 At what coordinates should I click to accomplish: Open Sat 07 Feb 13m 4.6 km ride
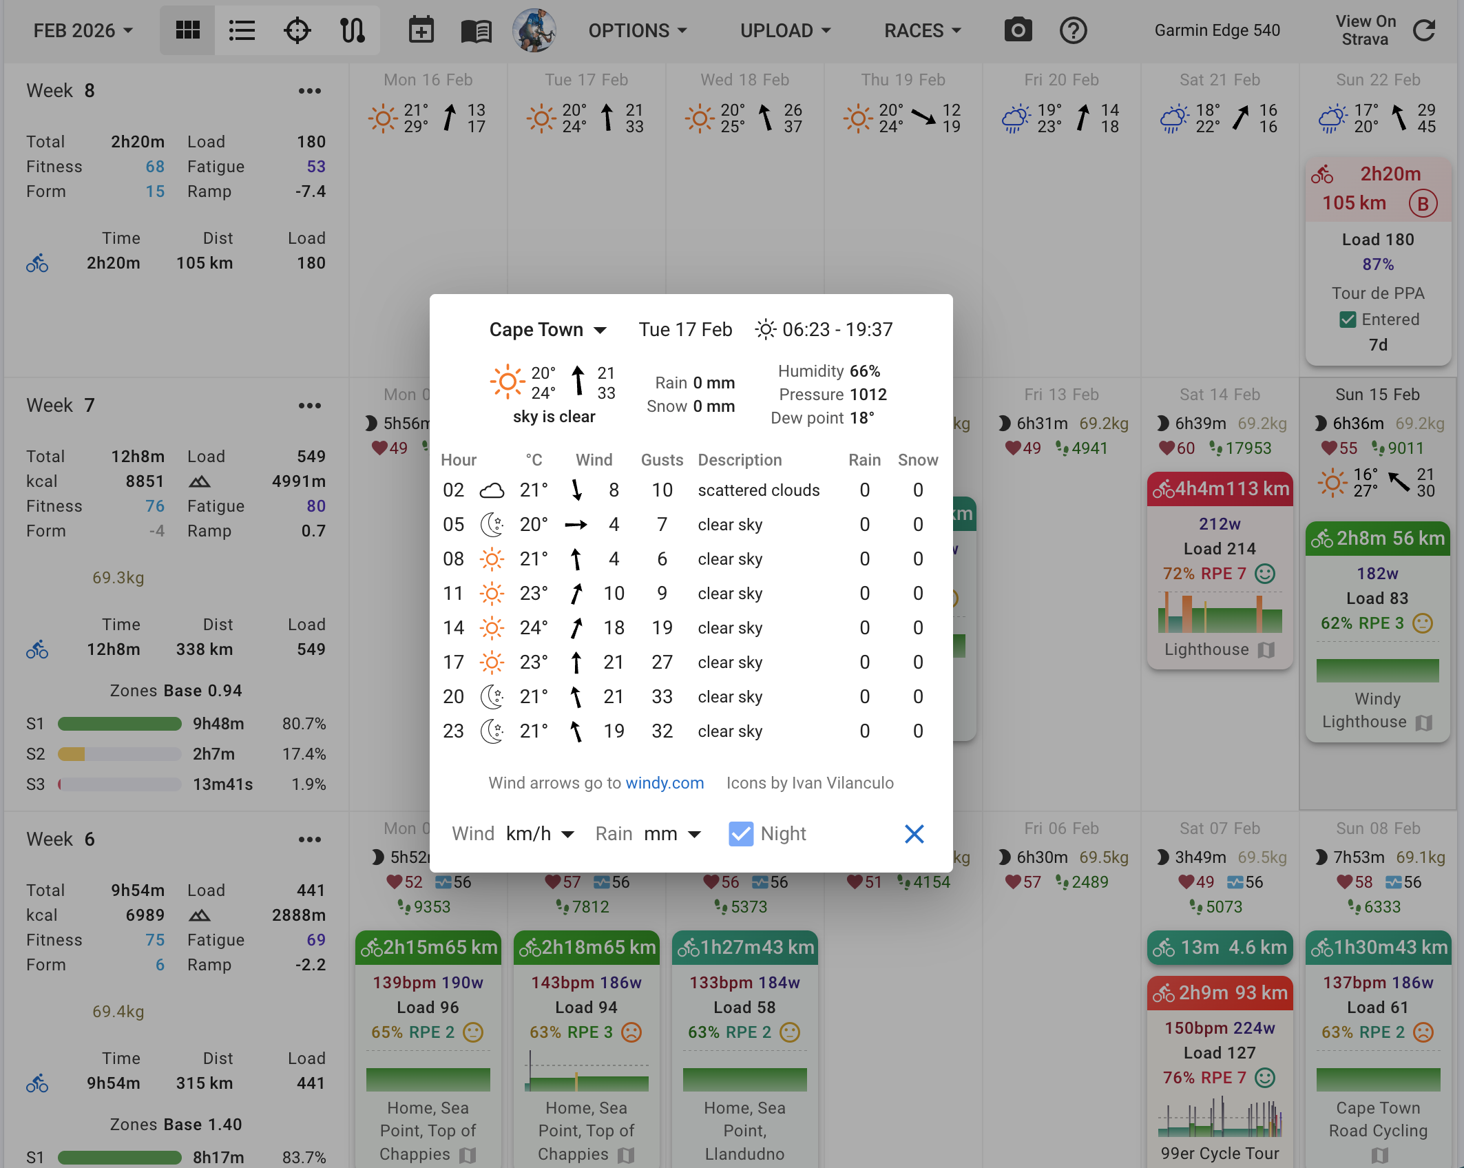coord(1220,948)
